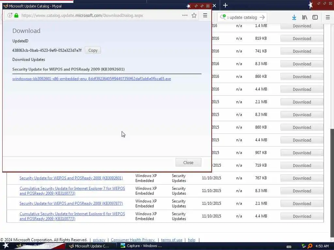Close the current tab behind the popup
The width and height of the screenshot is (334, 250).
[215, 6]
